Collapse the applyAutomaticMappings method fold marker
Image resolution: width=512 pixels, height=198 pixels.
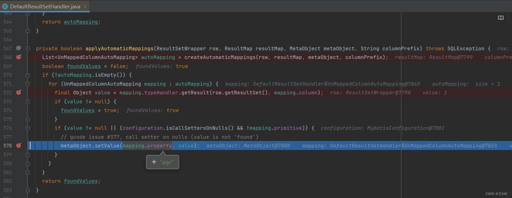[x=28, y=48]
